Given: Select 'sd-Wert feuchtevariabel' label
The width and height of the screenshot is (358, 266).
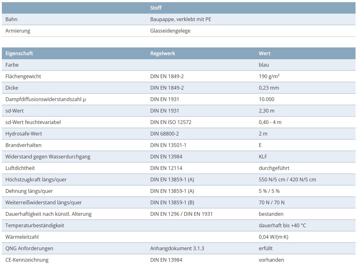Looking at the screenshot, I should coord(33,122).
